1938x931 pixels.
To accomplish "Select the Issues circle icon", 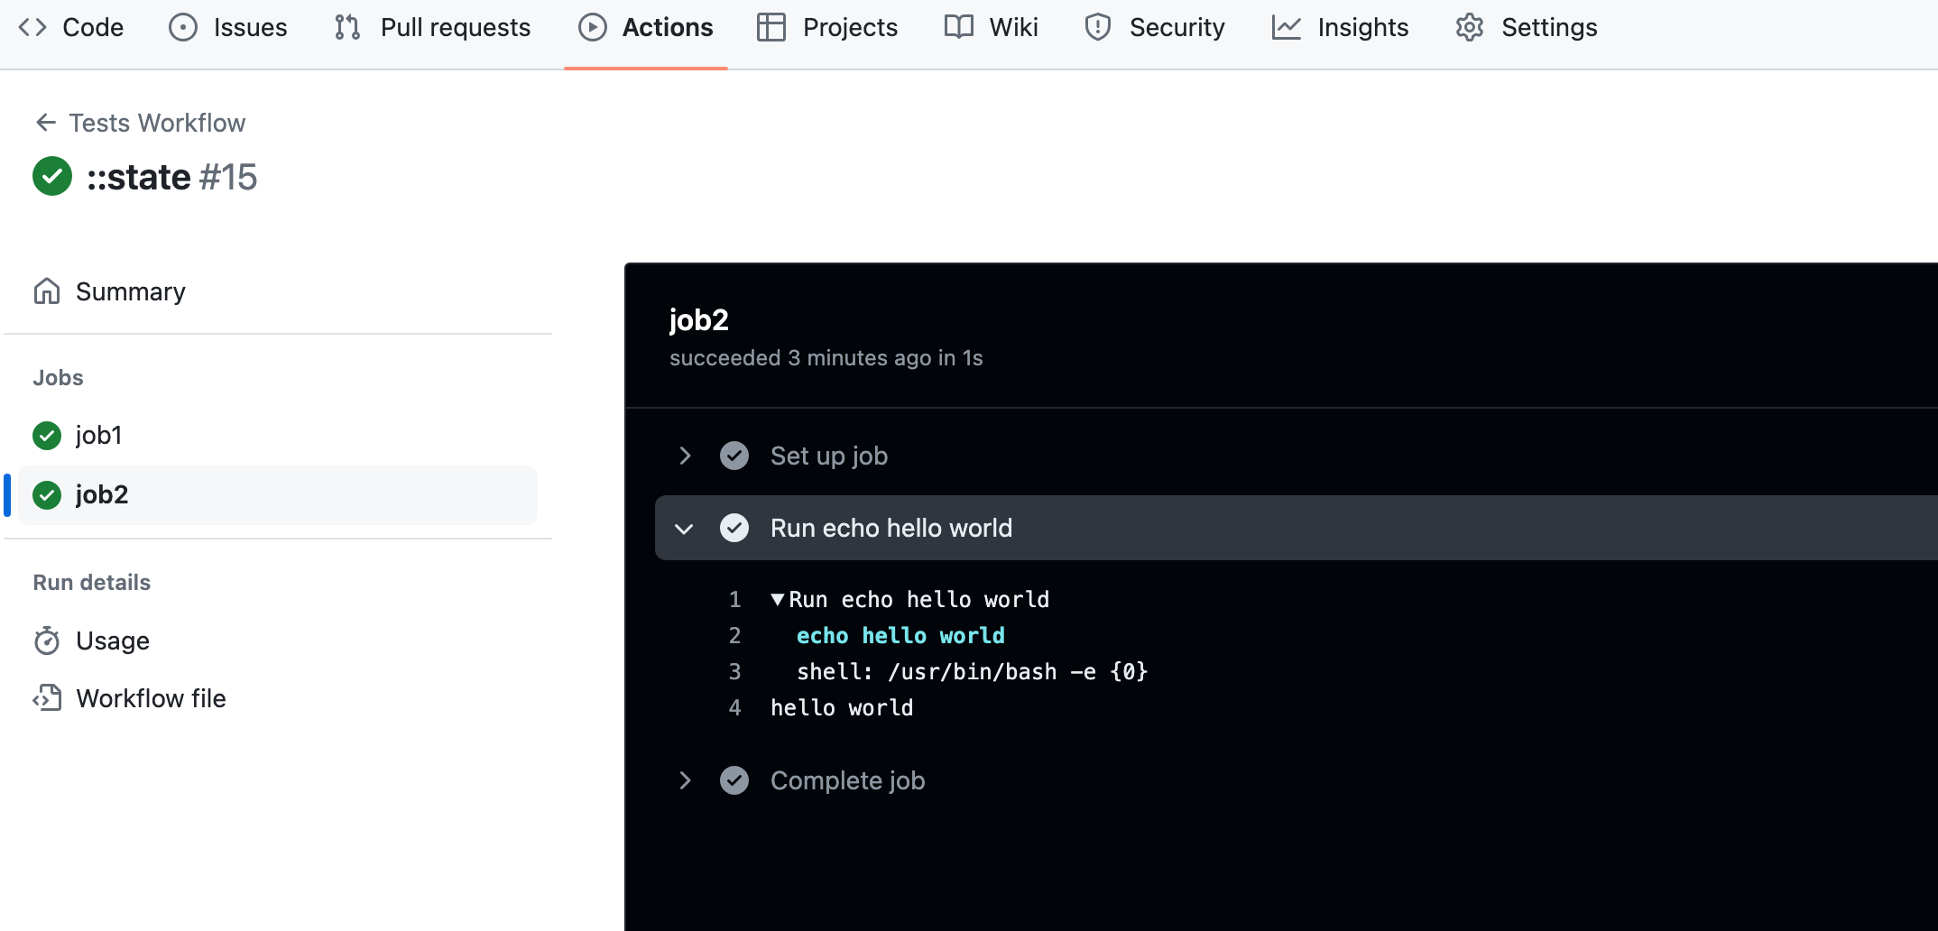I will pyautogui.click(x=183, y=27).
